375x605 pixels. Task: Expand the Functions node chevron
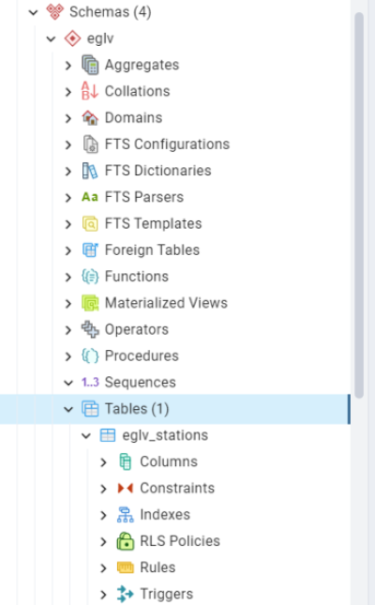(x=68, y=277)
